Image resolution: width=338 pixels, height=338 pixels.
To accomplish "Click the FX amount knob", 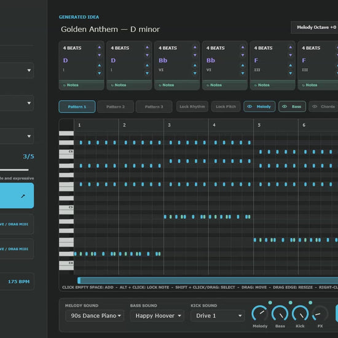I will point(320,313).
